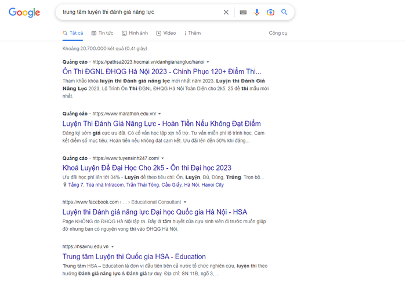
Task: Open Trung tâm Luyện thi Quốc gia HSA link
Action: coord(134,256)
